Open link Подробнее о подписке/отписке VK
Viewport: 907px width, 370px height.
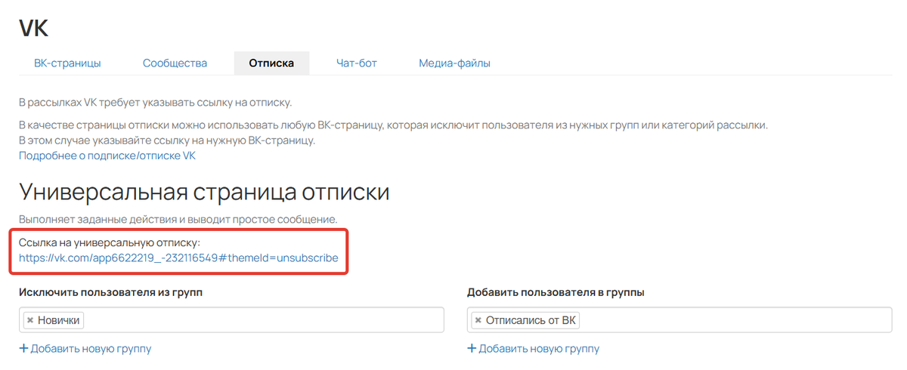107,156
